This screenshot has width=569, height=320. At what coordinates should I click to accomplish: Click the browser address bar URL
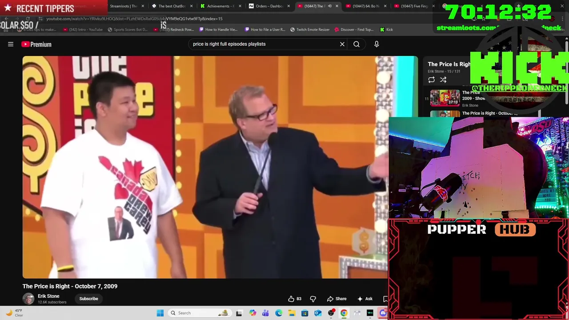click(x=134, y=19)
